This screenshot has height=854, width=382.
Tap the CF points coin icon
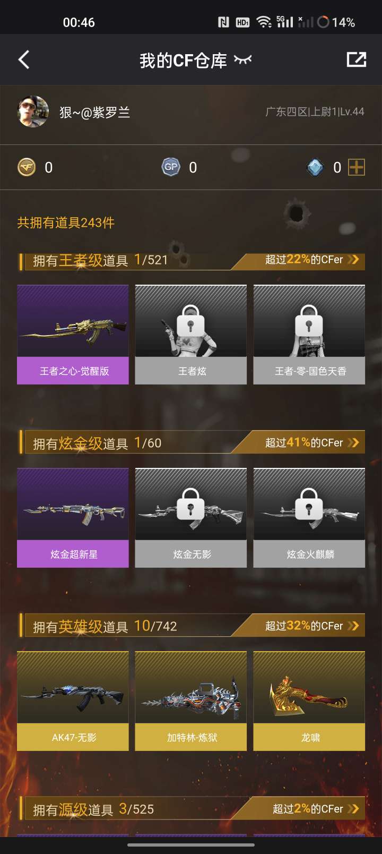pos(27,167)
